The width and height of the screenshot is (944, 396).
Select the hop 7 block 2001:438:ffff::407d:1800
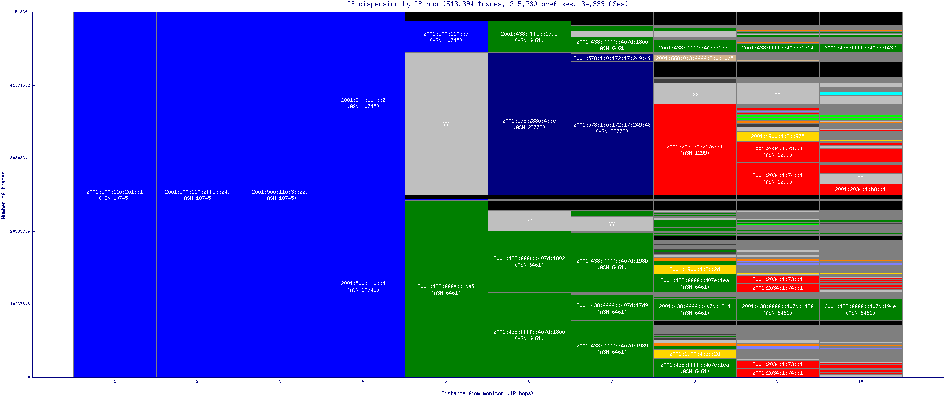(612, 45)
